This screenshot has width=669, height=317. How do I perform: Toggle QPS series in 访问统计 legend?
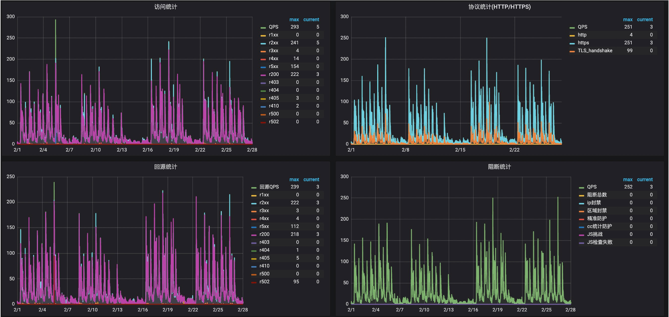pyautogui.click(x=273, y=27)
